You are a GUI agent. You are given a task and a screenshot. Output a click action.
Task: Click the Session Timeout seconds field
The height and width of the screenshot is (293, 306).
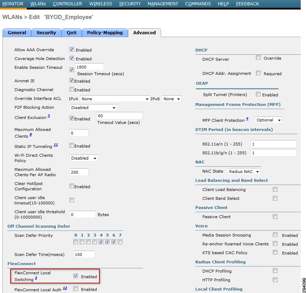tap(90, 67)
